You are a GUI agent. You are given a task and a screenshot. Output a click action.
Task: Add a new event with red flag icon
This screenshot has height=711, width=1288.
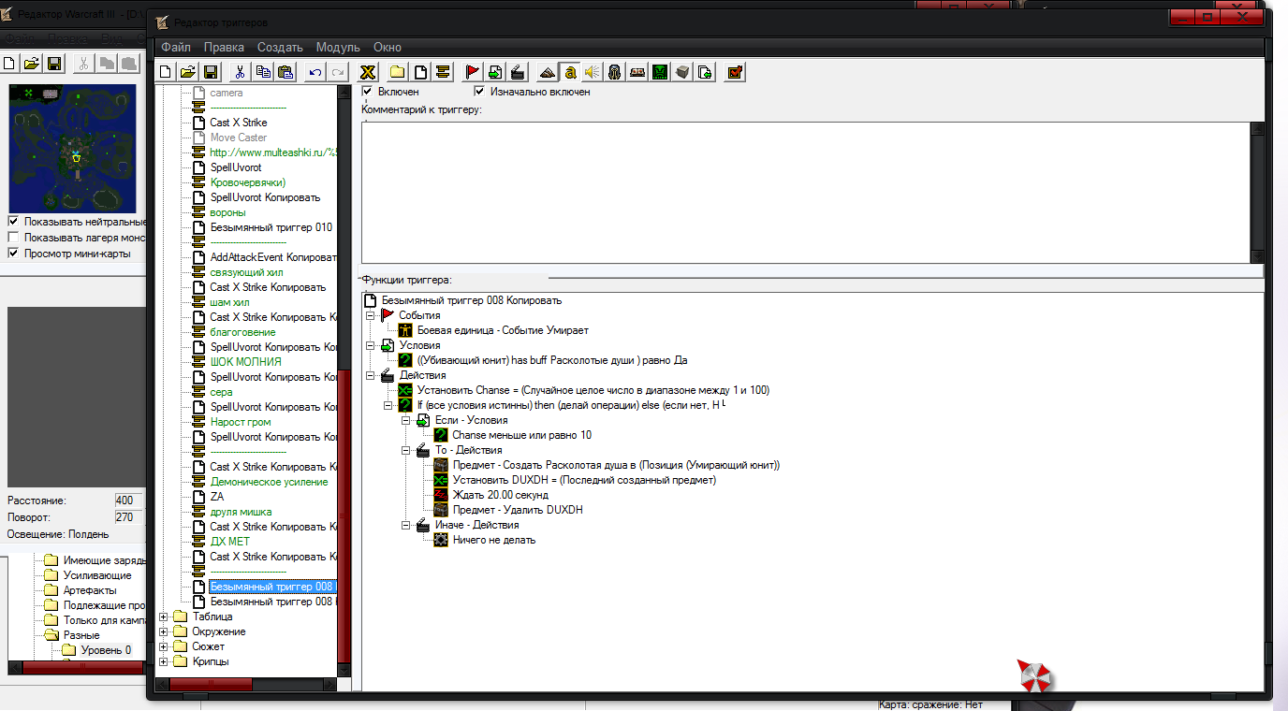[473, 72]
